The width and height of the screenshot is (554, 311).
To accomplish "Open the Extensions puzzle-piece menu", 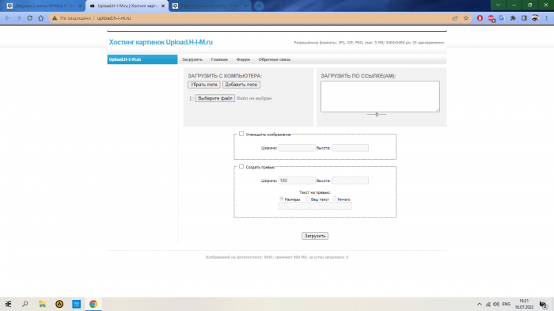I will (513, 18).
